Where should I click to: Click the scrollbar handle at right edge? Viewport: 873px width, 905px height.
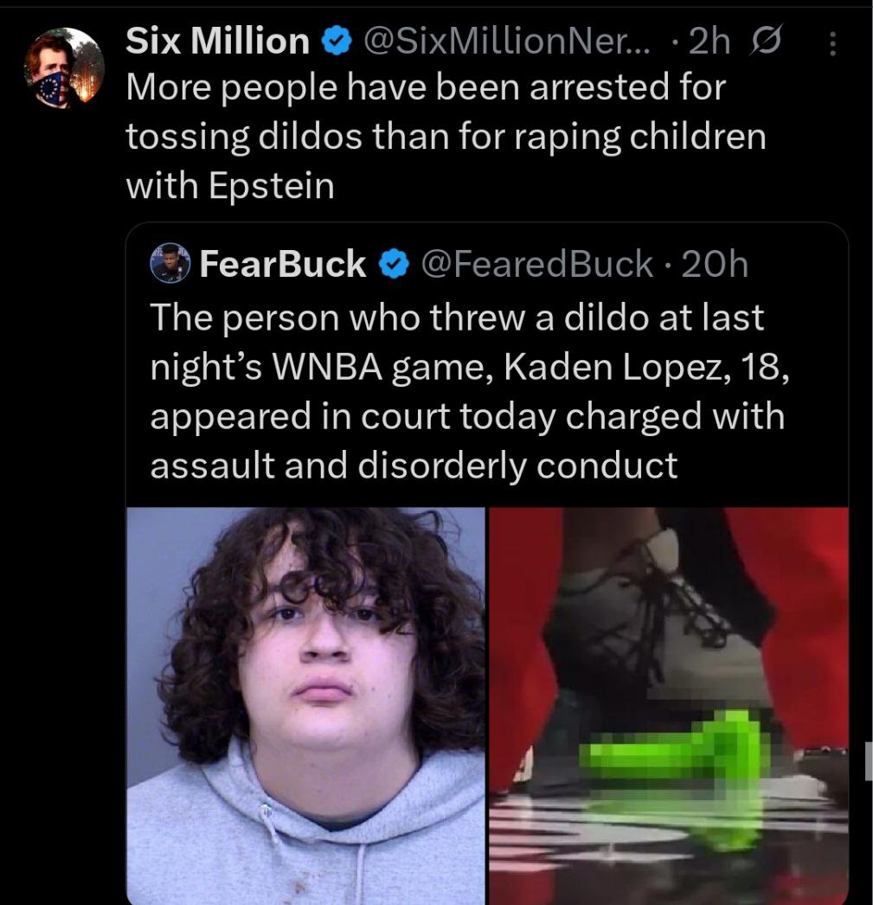pos(869,761)
